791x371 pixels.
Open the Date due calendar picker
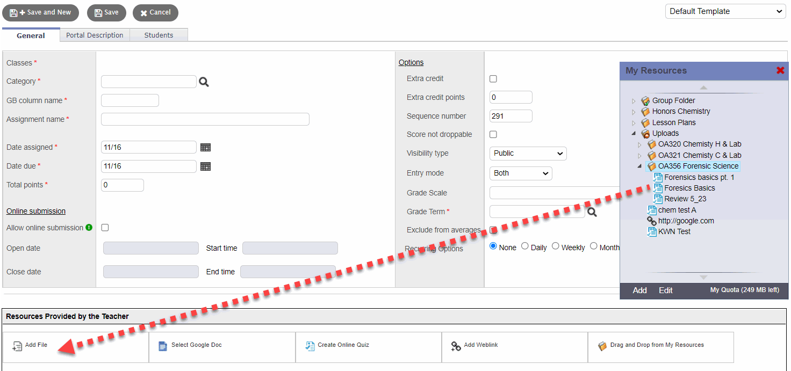coord(205,166)
